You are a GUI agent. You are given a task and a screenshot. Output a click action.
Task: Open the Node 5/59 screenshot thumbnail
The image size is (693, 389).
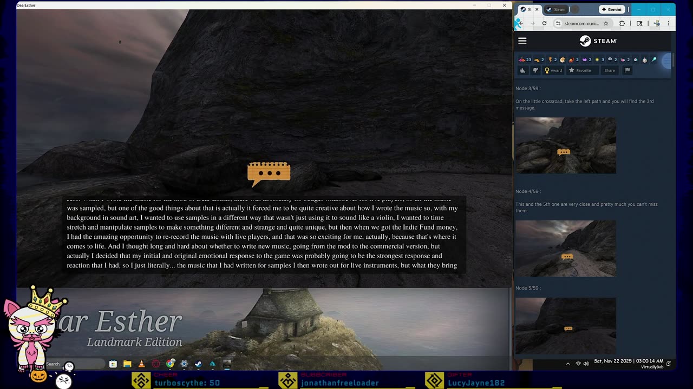565,326
